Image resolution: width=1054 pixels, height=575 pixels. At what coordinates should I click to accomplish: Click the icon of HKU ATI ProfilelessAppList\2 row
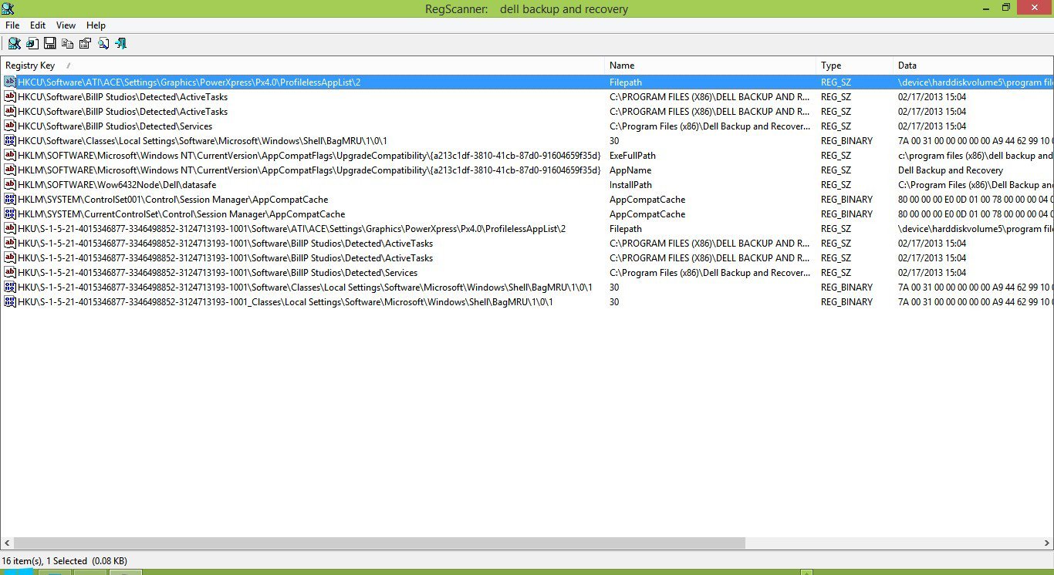point(10,228)
